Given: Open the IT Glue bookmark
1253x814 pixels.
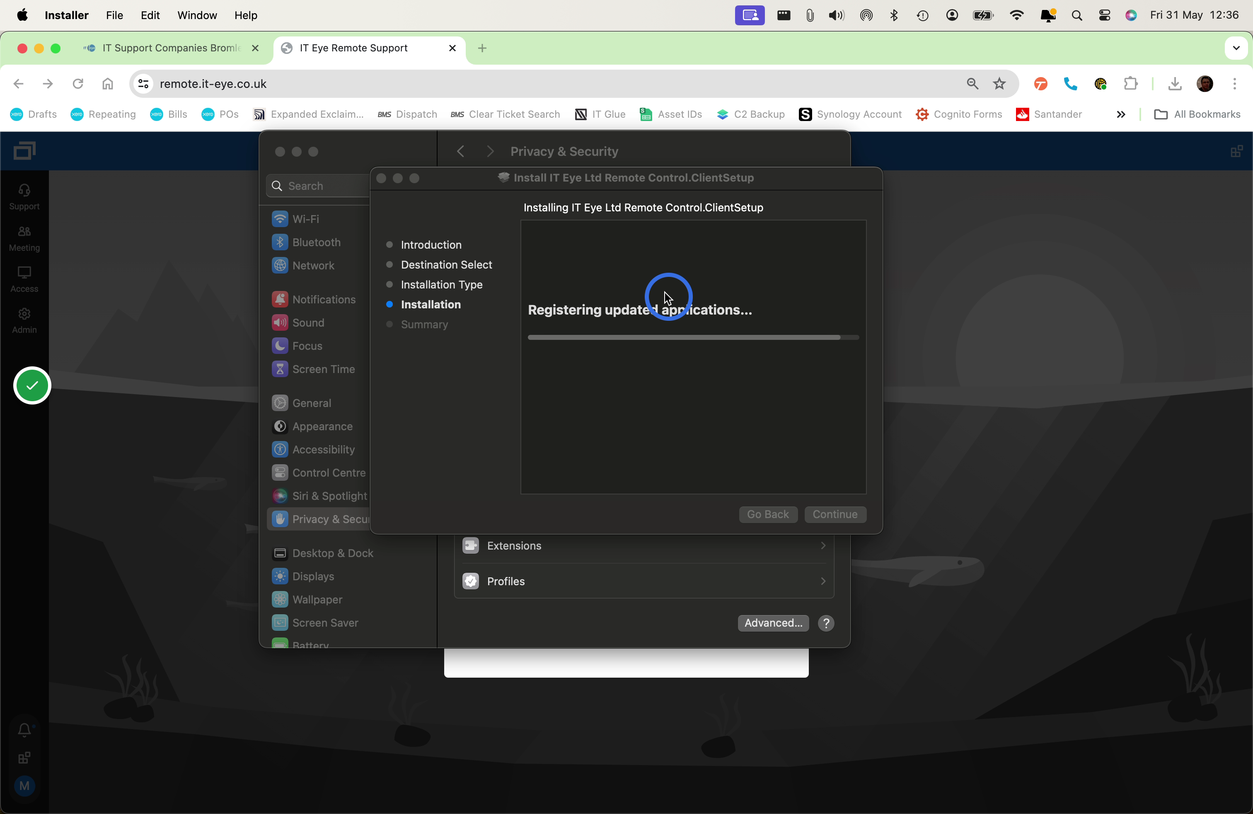Looking at the screenshot, I should [x=600, y=114].
